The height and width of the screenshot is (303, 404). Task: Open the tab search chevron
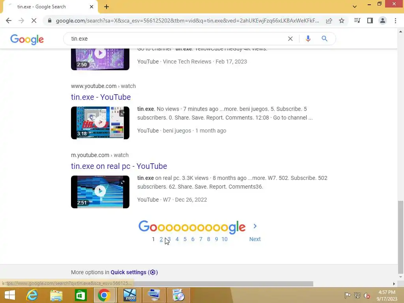point(355,7)
